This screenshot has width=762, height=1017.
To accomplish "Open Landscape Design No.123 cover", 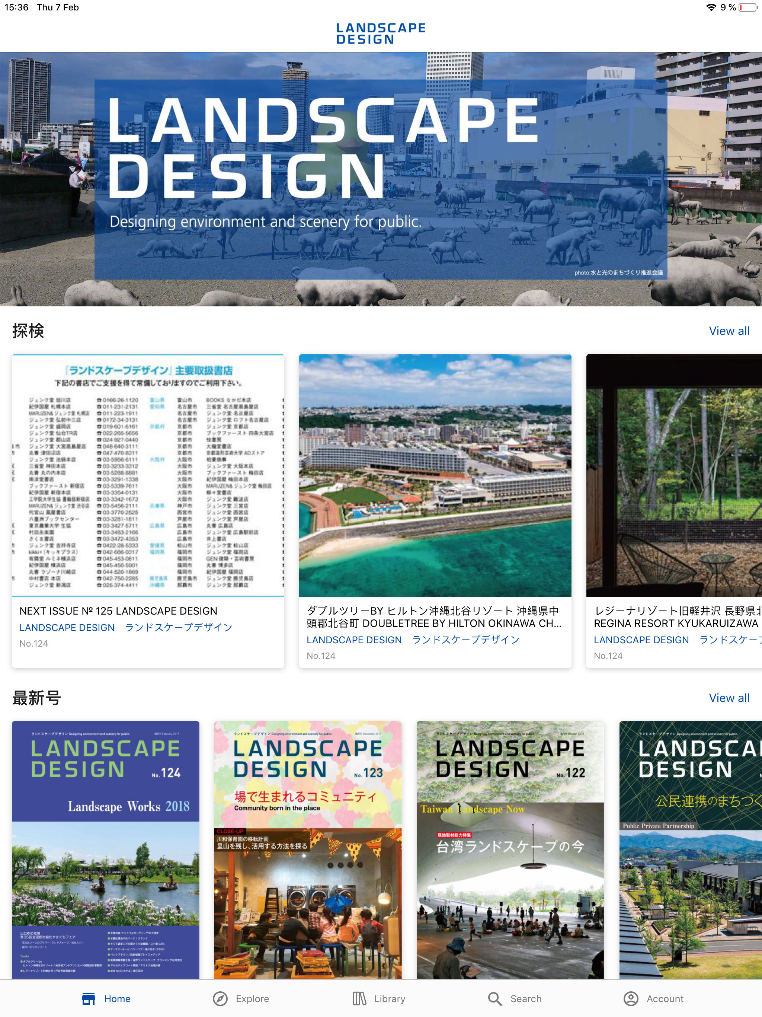I will click(308, 849).
